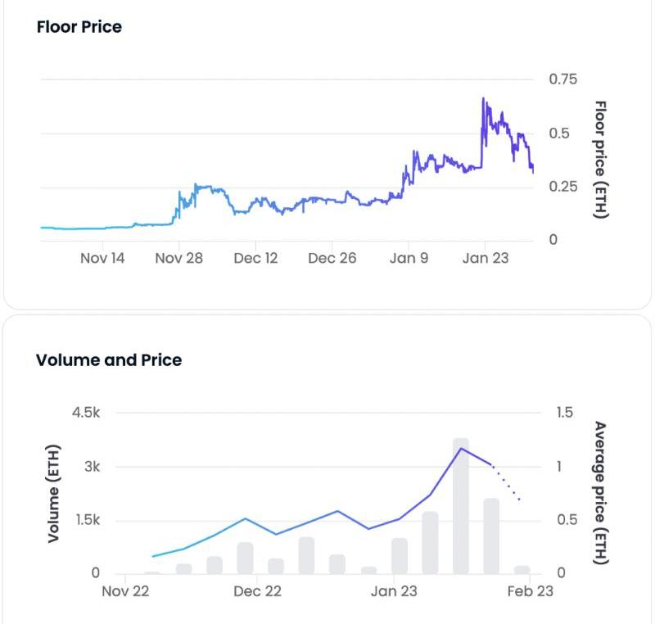Click the Average price (ETH) axis title

pos(600,493)
